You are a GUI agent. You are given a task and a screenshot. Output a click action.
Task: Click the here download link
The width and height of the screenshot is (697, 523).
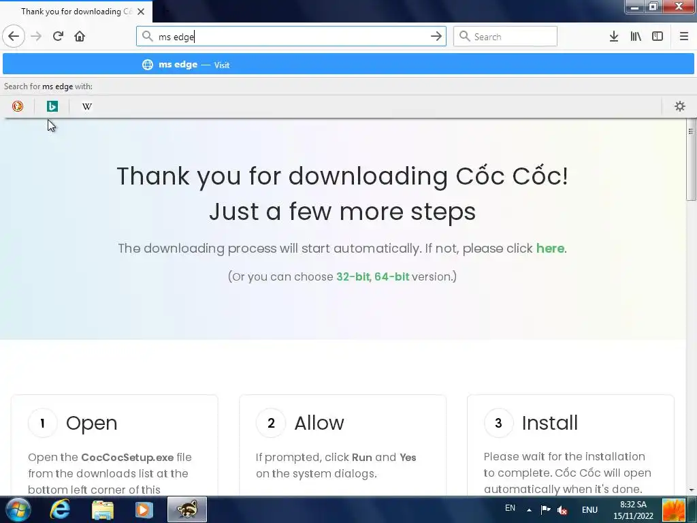[x=550, y=248]
